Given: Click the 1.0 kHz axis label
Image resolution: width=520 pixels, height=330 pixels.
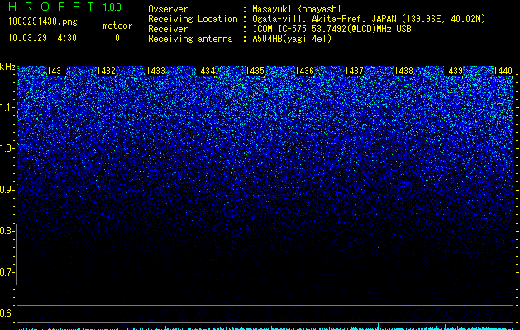Looking at the screenshot, I should coord(7,148).
